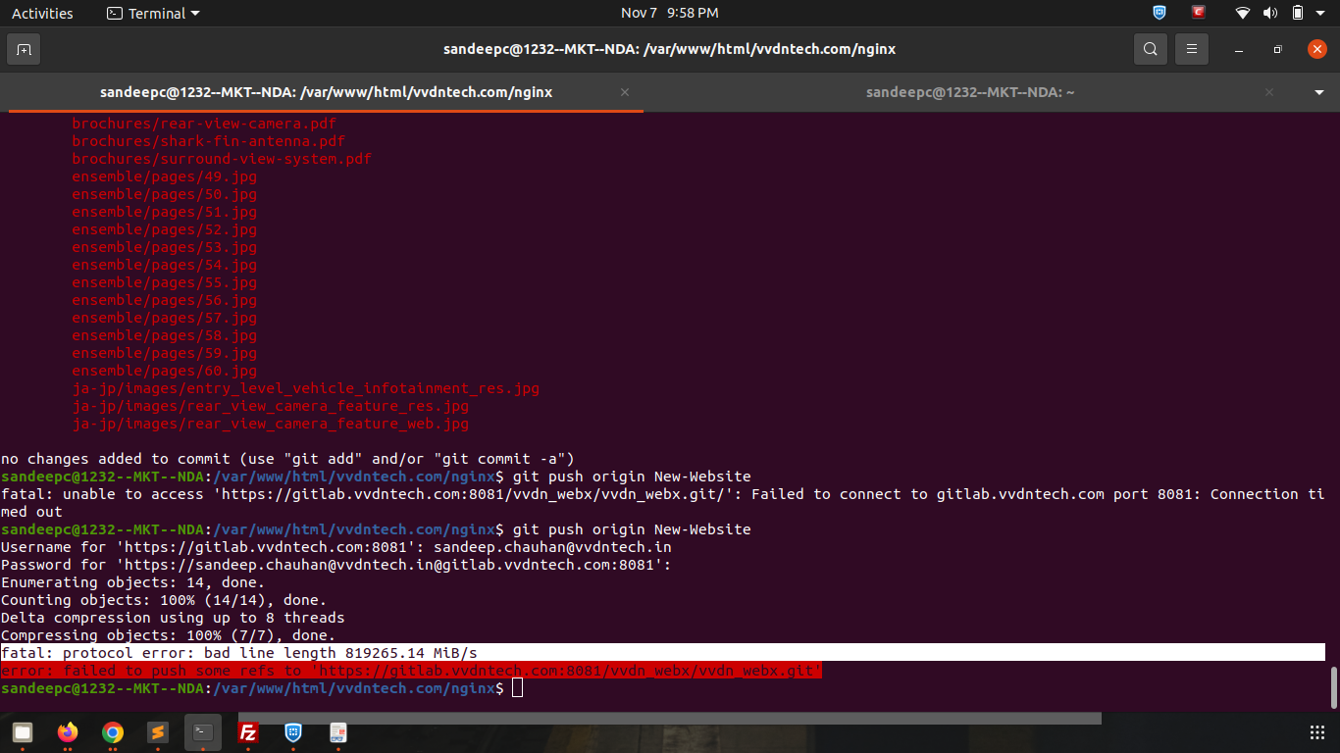The width and height of the screenshot is (1340, 753).
Task: Click the terminal vertical scrollbar thumb
Action: [x=1333, y=687]
